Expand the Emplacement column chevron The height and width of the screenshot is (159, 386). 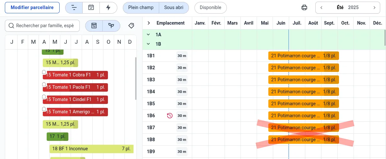click(149, 23)
